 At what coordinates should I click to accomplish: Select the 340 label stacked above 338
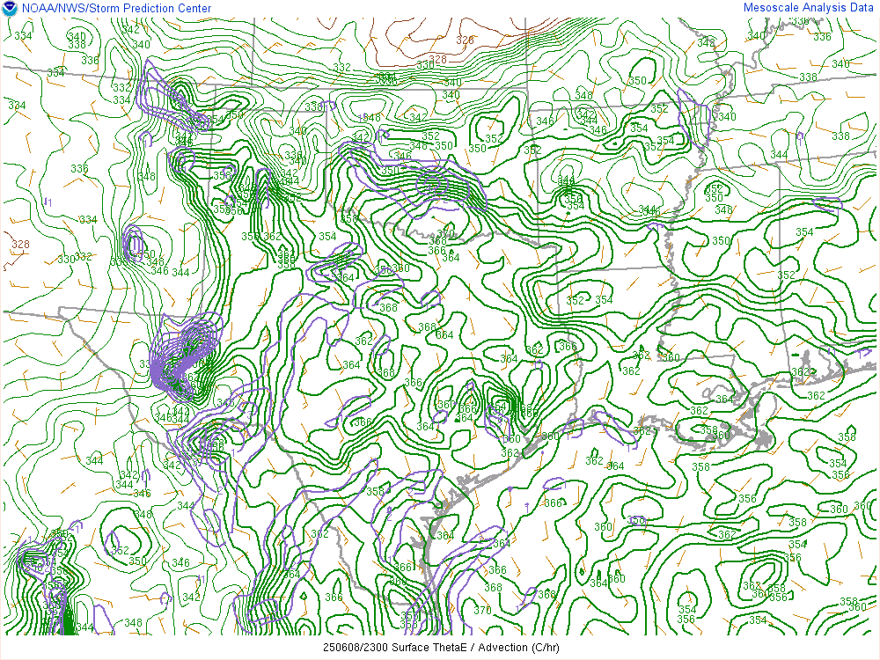coord(77,36)
